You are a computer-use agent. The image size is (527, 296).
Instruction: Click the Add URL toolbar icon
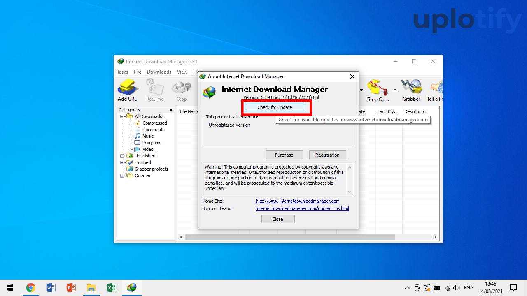click(127, 90)
